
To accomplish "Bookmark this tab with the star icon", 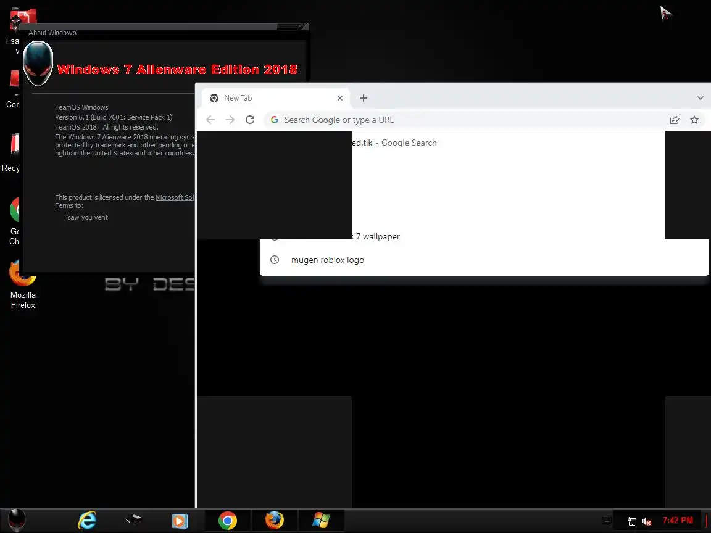I will [x=694, y=120].
